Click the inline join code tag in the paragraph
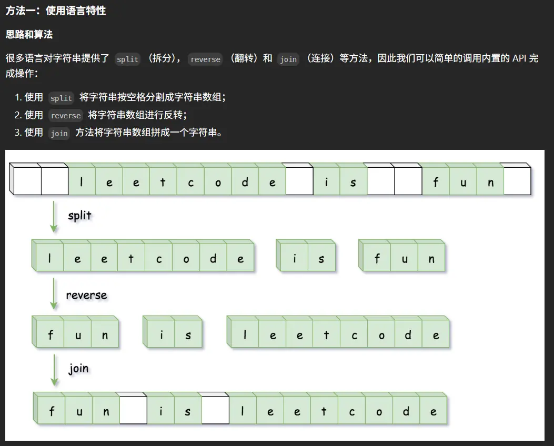Image resolution: width=554 pixels, height=446 pixels. [x=288, y=59]
